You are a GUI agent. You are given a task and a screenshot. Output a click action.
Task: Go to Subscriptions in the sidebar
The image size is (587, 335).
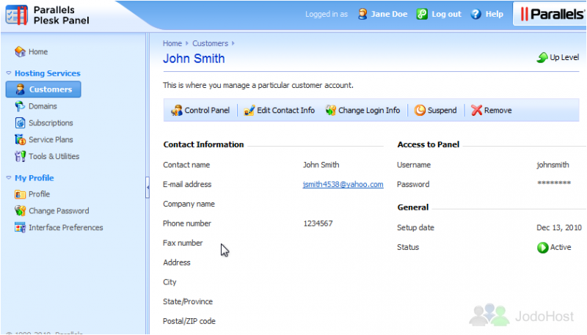[51, 122]
